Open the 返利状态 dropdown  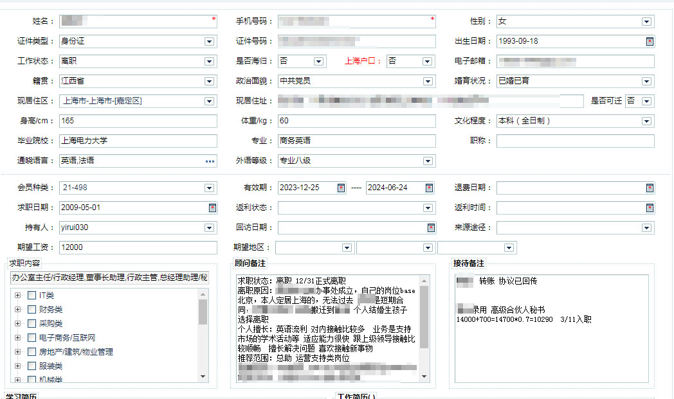click(427, 208)
